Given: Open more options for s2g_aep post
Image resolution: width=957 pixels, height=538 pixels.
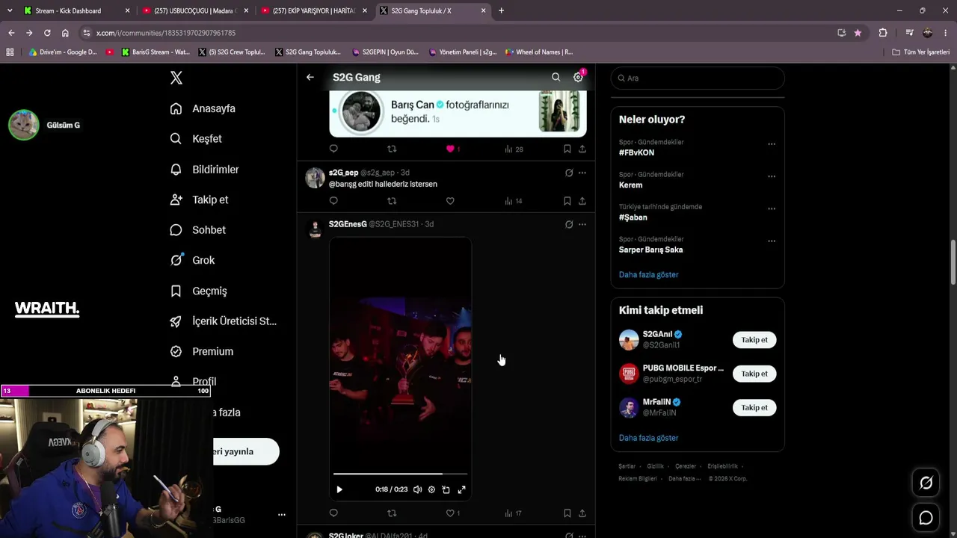Looking at the screenshot, I should 582,173.
